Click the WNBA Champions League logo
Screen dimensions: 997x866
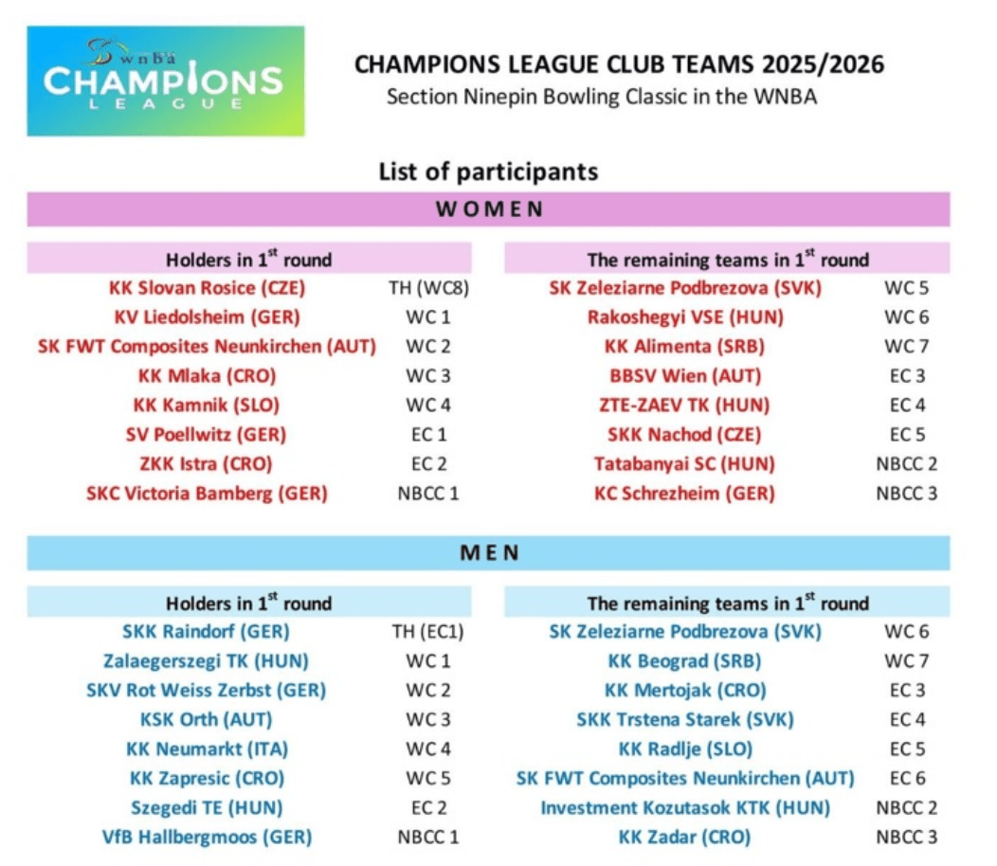point(165,81)
